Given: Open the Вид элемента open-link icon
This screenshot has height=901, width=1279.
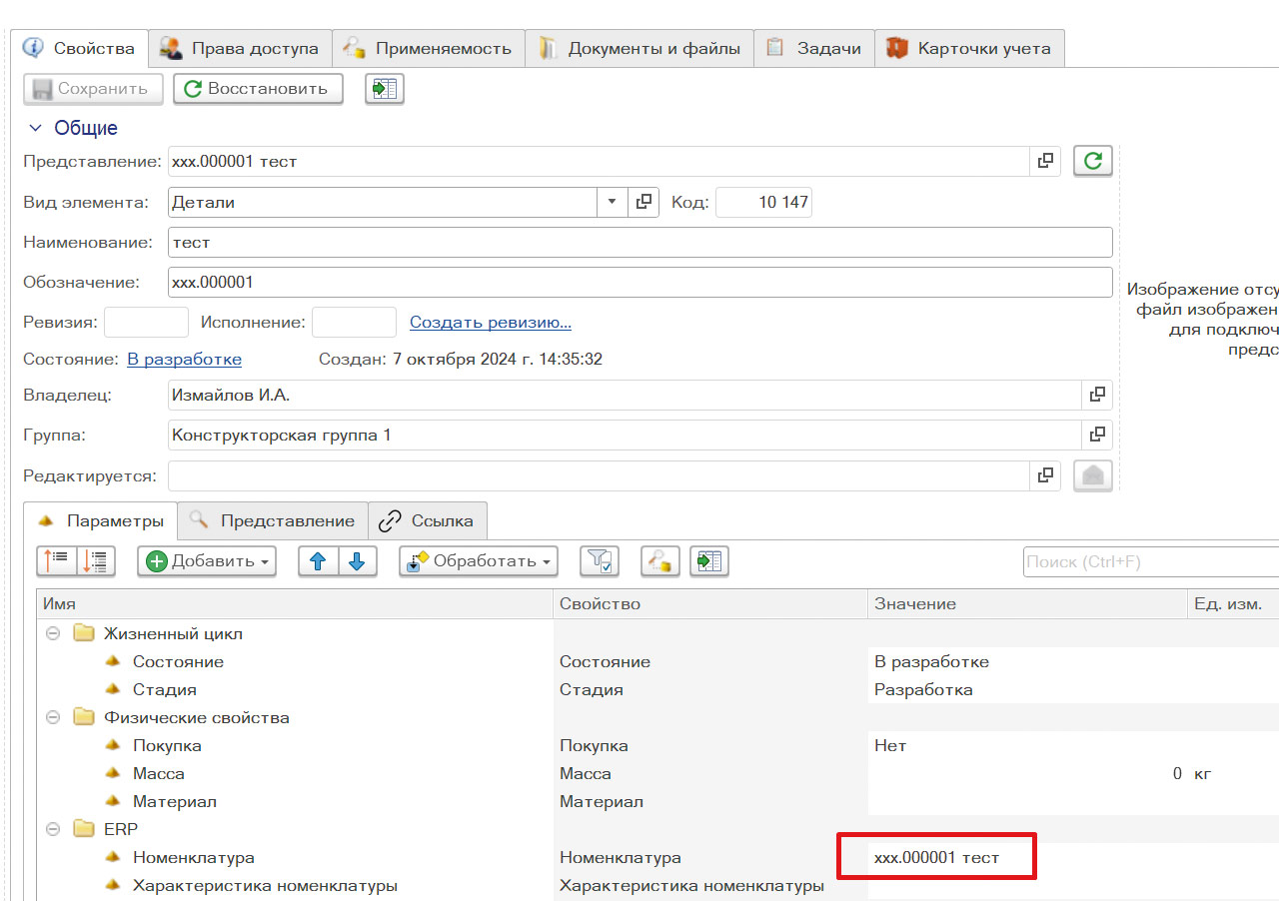Looking at the screenshot, I should coord(644,202).
